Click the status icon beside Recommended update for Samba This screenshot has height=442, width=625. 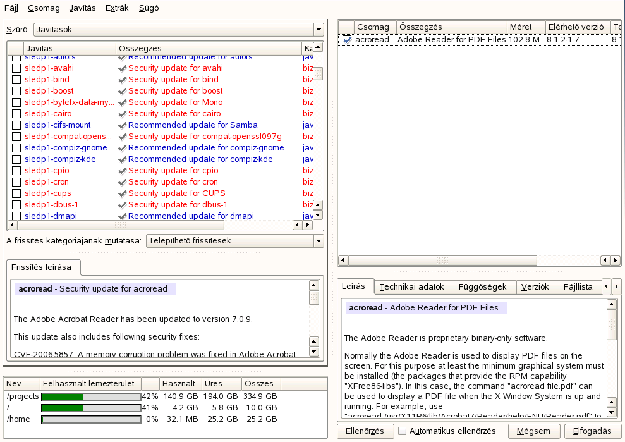122,125
